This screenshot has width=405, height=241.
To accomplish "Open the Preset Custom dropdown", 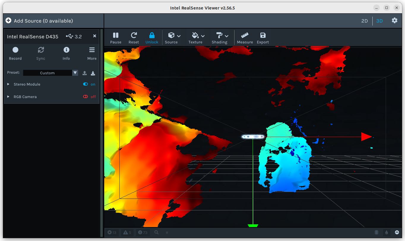I will click(x=50, y=73).
